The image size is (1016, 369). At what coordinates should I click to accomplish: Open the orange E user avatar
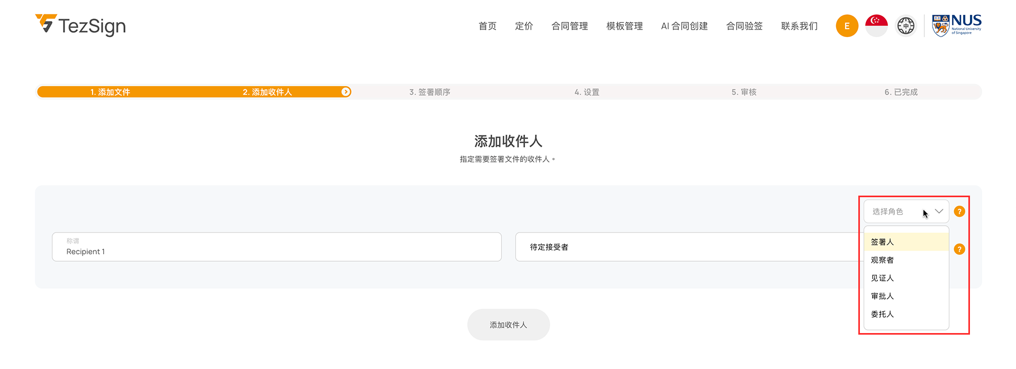[x=847, y=26]
